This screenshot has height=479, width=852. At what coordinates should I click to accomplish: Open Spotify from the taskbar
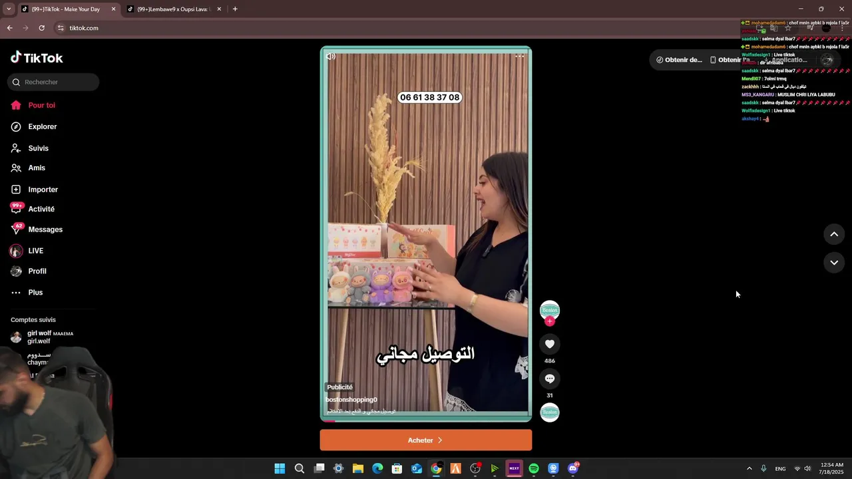tap(534, 468)
